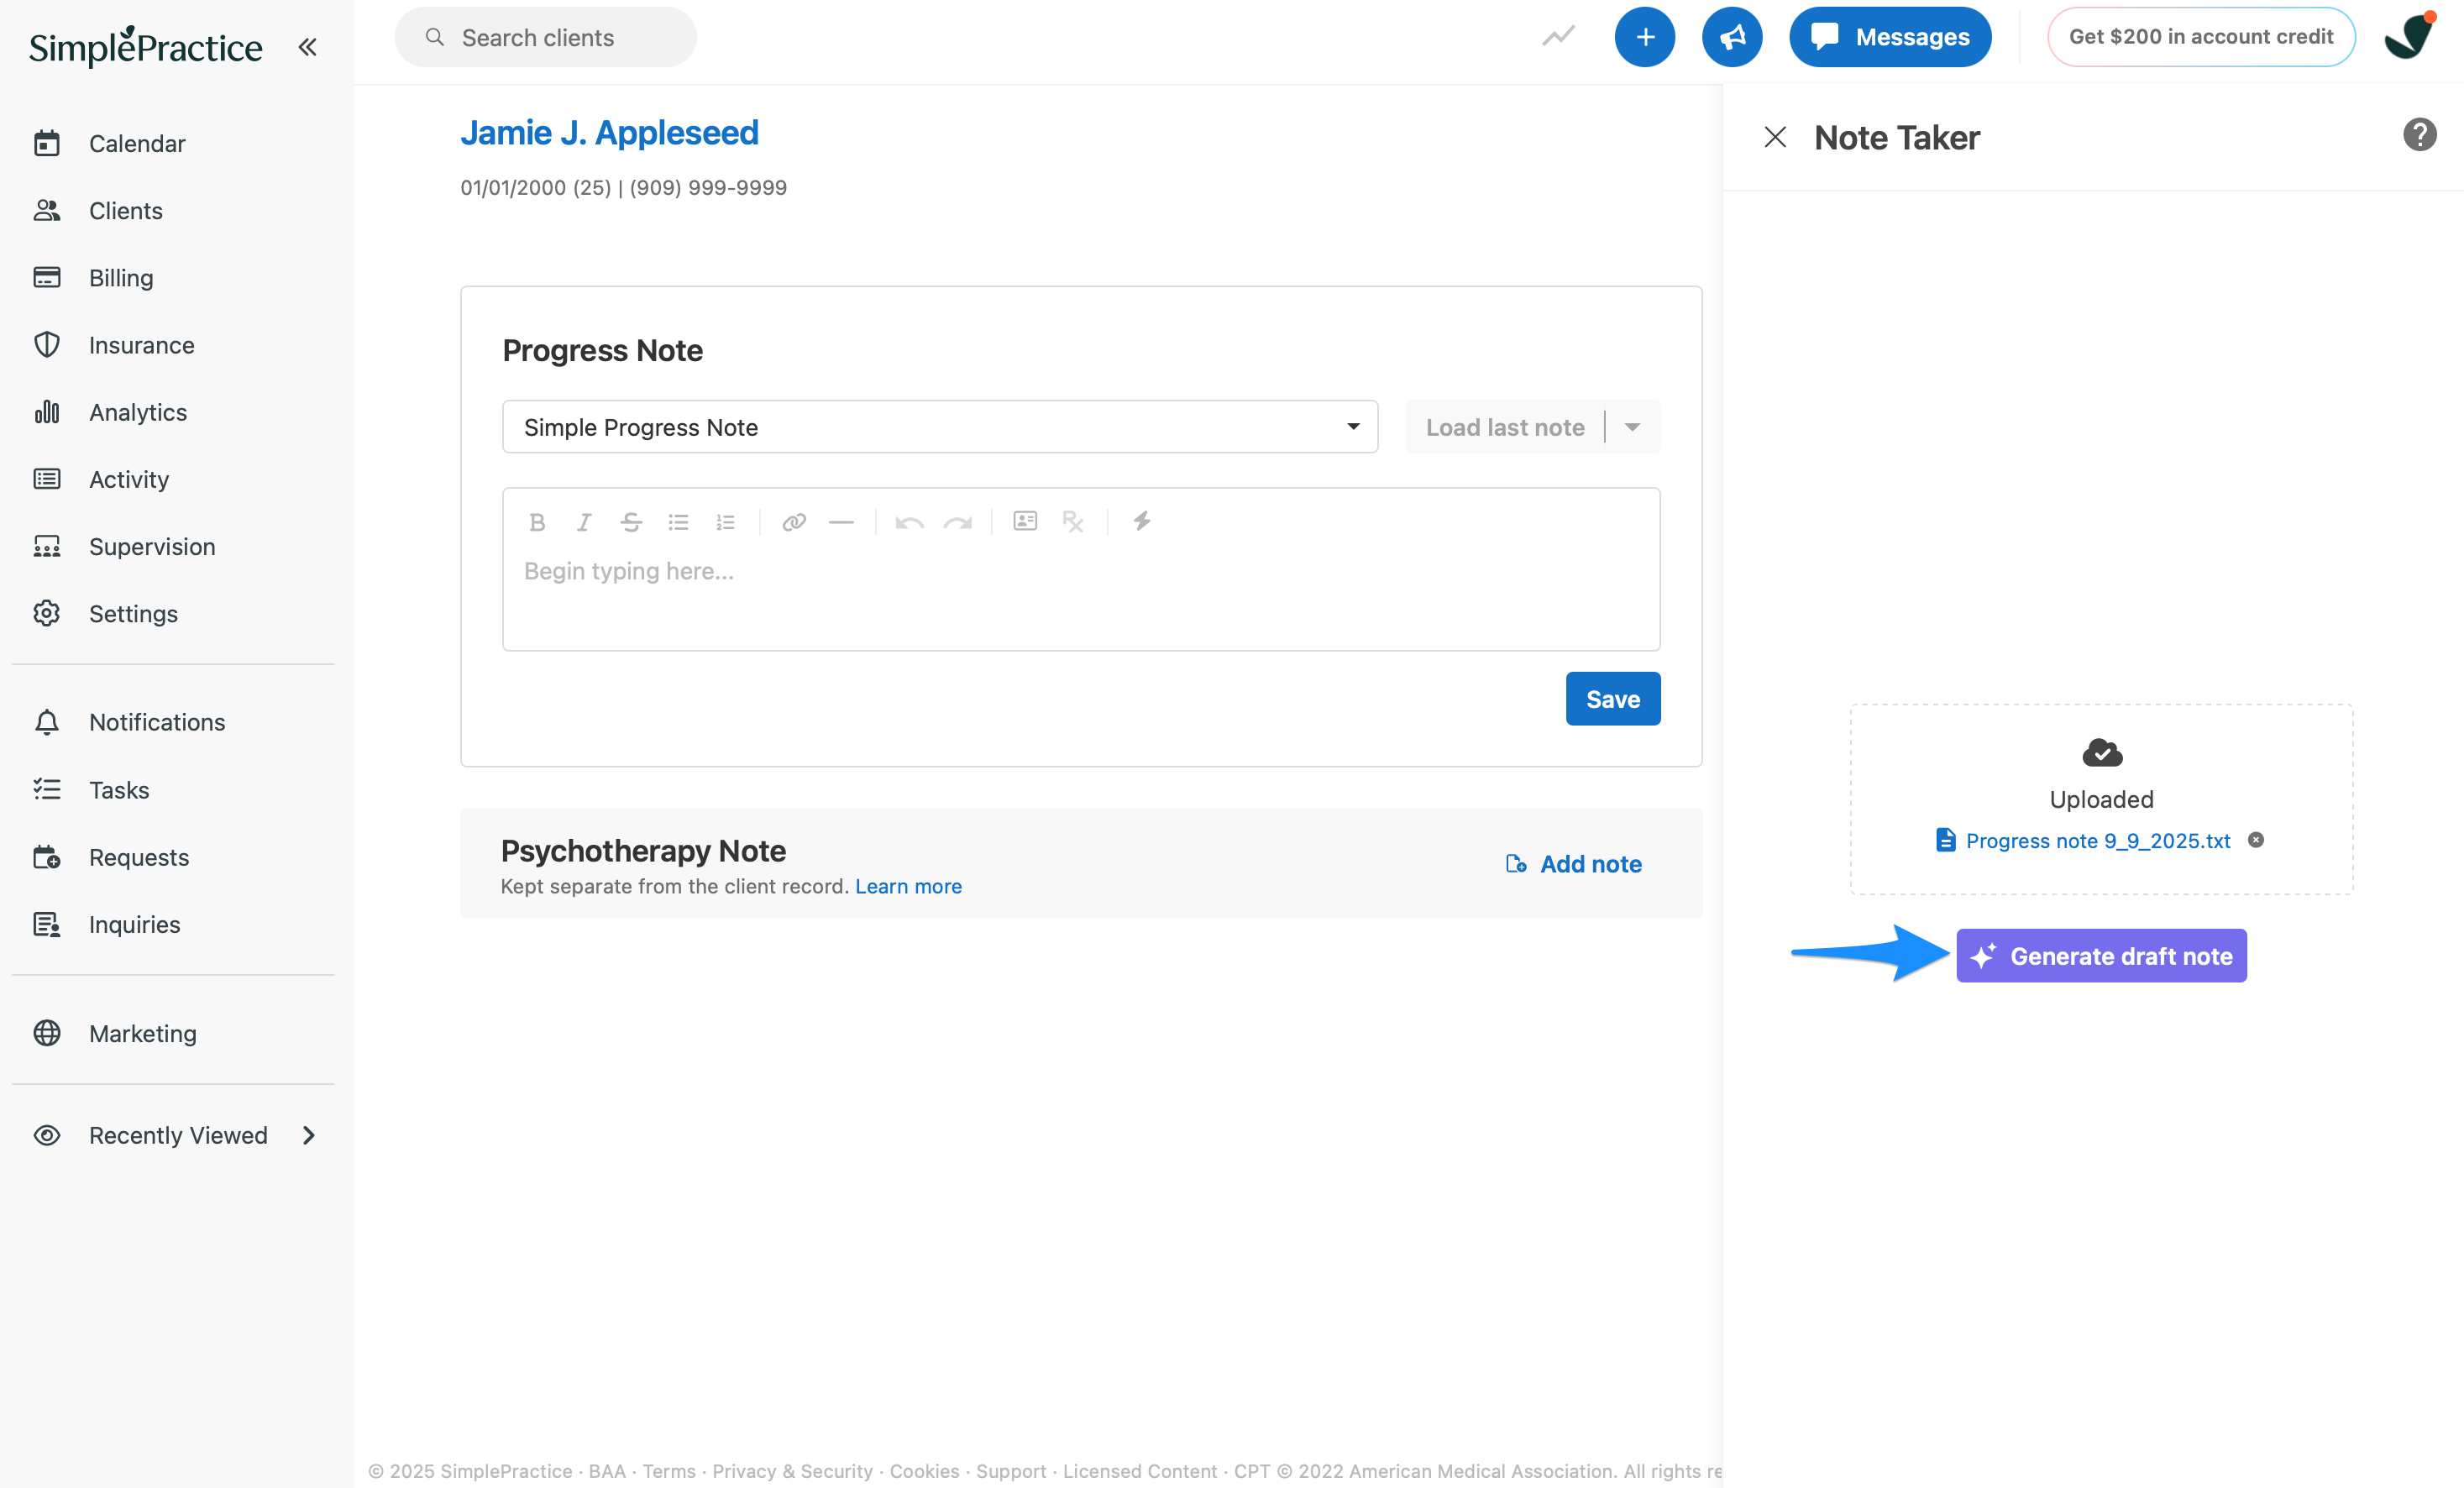Click the Generate draft note button

(2100, 955)
